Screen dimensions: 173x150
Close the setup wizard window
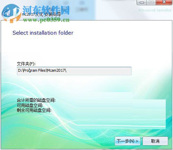(164, 2)
